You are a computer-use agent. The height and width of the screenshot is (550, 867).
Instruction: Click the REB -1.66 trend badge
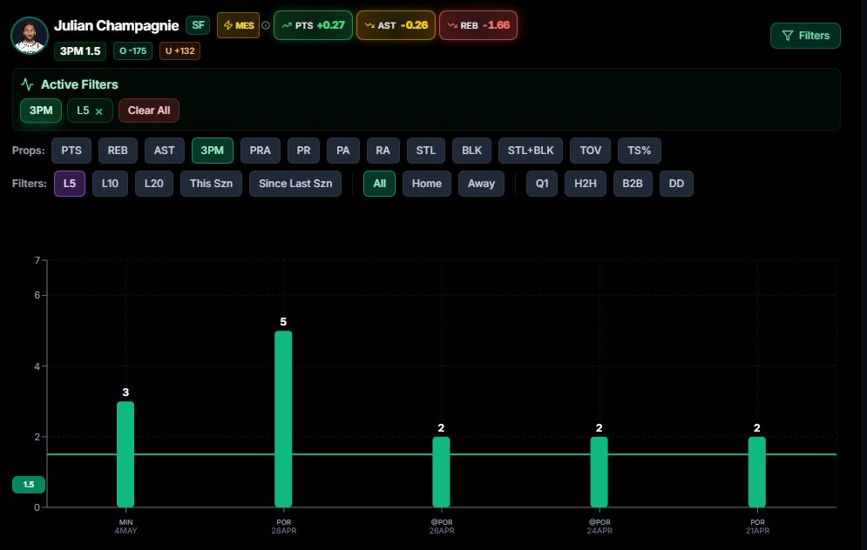pyautogui.click(x=478, y=25)
